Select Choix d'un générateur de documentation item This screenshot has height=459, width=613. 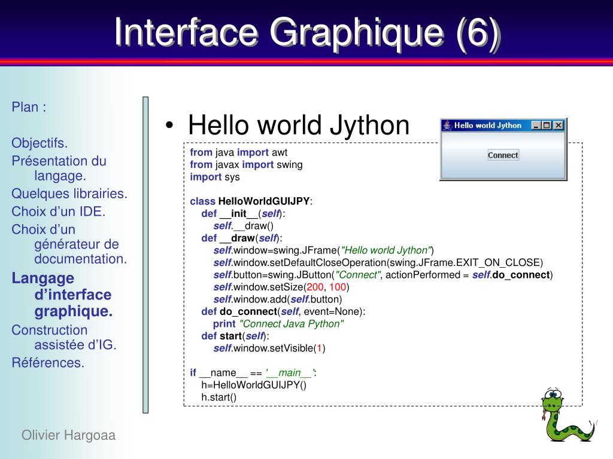[69, 244]
